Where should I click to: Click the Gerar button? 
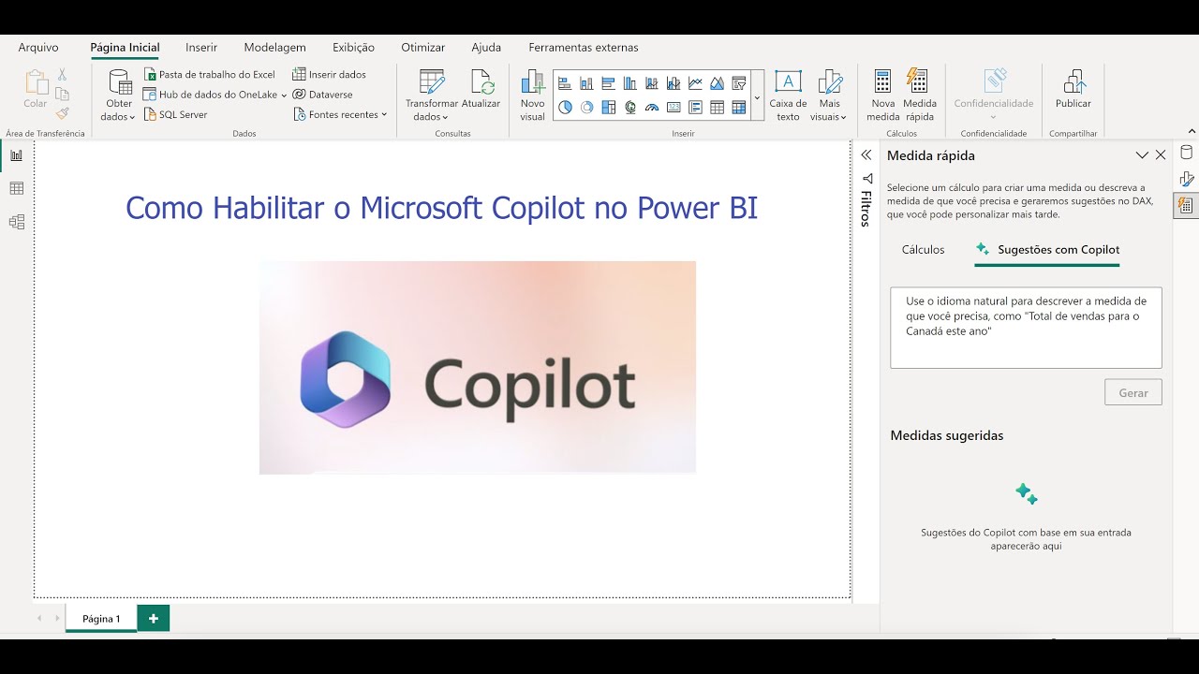(x=1133, y=392)
